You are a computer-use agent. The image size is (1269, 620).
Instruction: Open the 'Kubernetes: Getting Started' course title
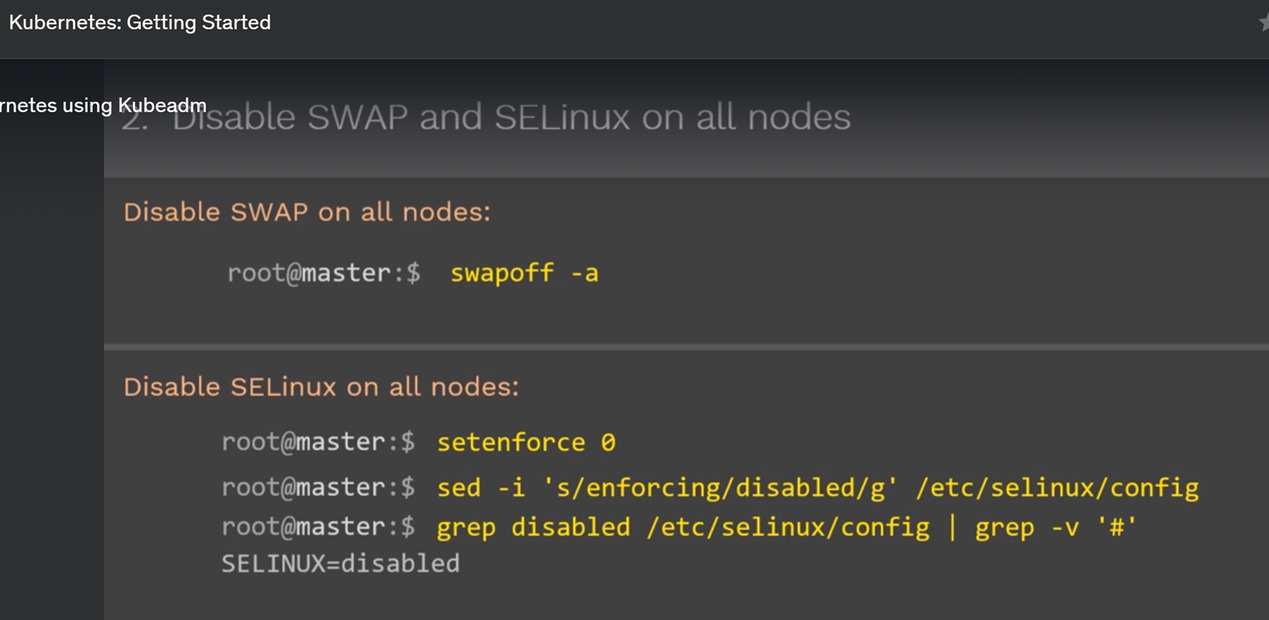tap(140, 23)
